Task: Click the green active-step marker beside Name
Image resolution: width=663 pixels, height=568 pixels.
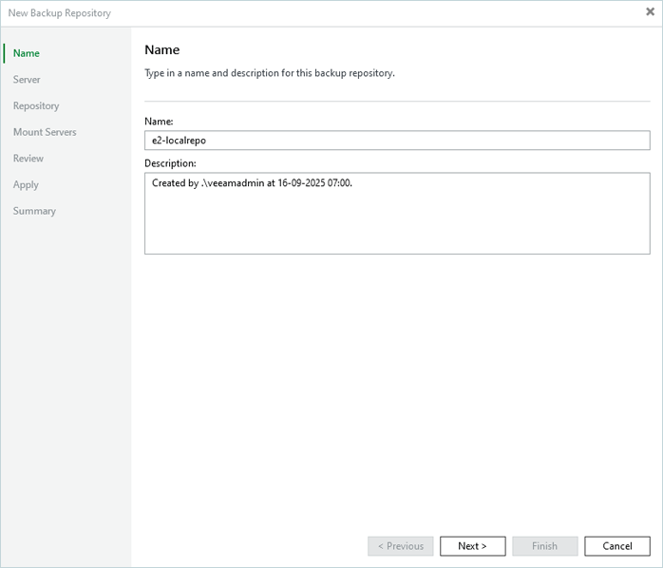Action: (x=5, y=53)
